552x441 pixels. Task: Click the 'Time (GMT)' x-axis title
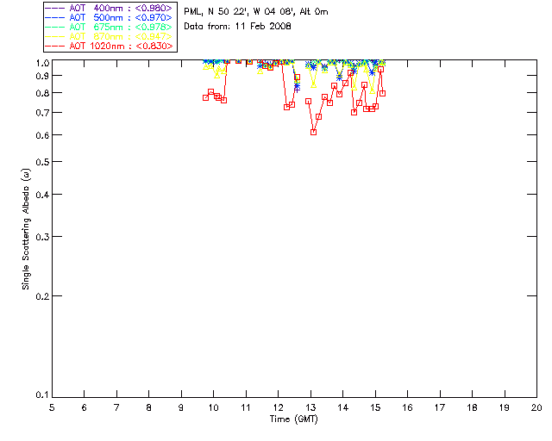[x=294, y=419]
